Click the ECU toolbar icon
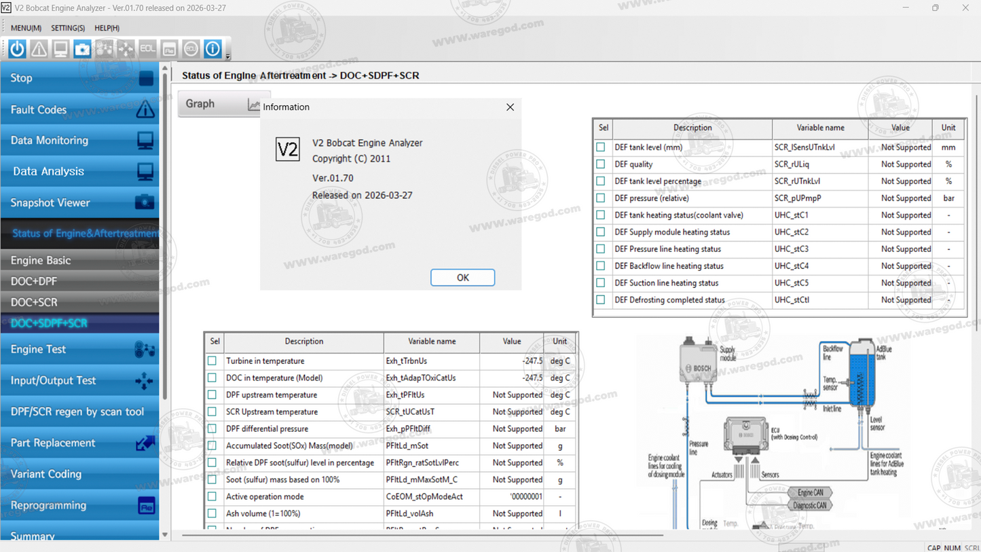981x552 pixels. coord(191,49)
